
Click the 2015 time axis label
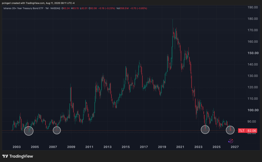tap(126, 147)
